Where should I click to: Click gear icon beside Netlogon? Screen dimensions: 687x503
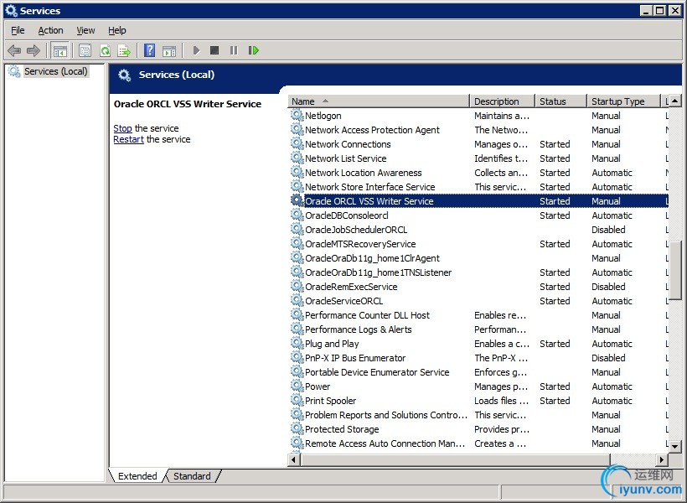point(297,116)
